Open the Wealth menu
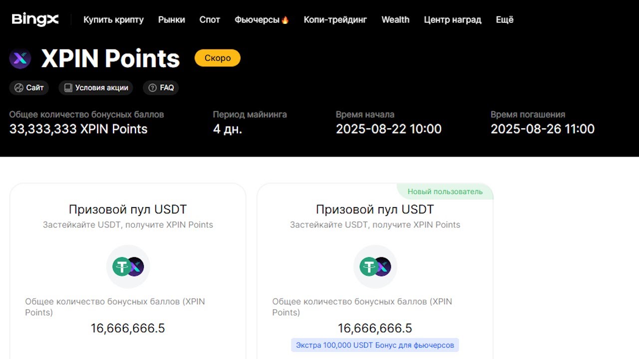The width and height of the screenshot is (639, 359). (395, 20)
